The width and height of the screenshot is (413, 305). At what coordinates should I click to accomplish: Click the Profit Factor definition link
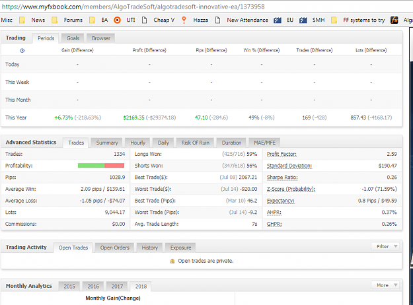coord(282,154)
